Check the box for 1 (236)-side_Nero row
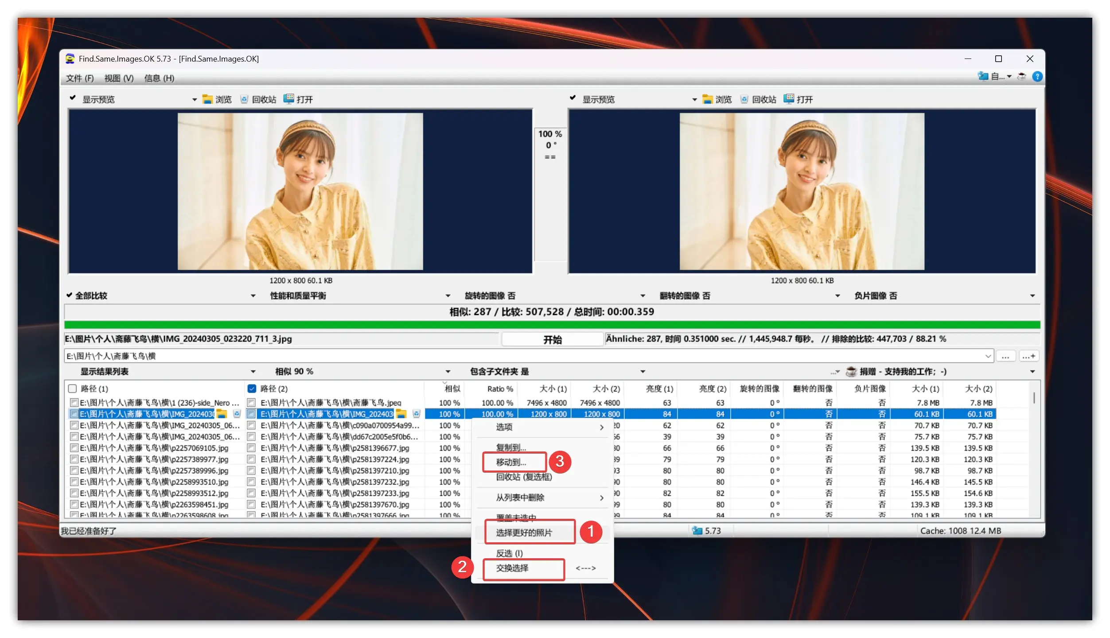1110x638 pixels. [x=74, y=403]
